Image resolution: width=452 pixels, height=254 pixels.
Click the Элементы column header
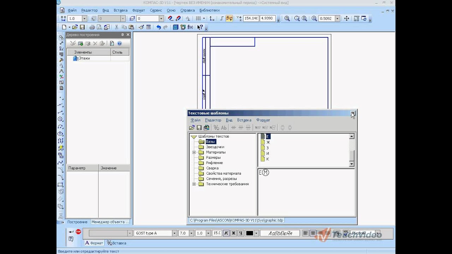(x=89, y=52)
